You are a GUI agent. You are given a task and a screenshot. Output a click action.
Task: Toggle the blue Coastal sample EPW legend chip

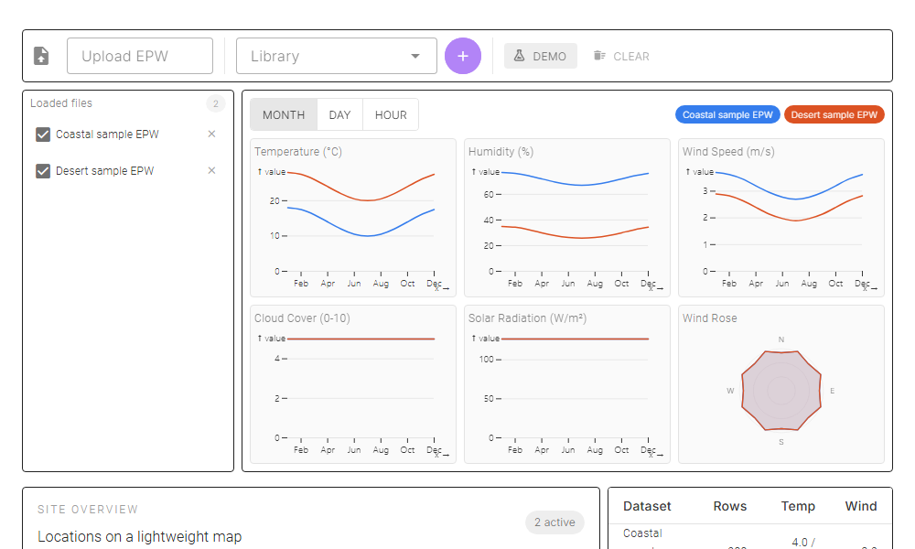tap(727, 115)
